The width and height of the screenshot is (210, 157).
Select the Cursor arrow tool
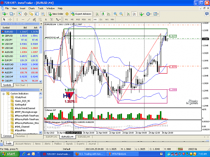(4, 19)
